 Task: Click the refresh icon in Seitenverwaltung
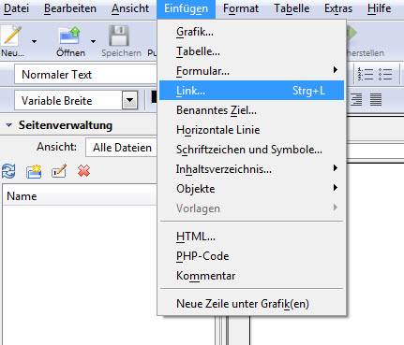8,171
